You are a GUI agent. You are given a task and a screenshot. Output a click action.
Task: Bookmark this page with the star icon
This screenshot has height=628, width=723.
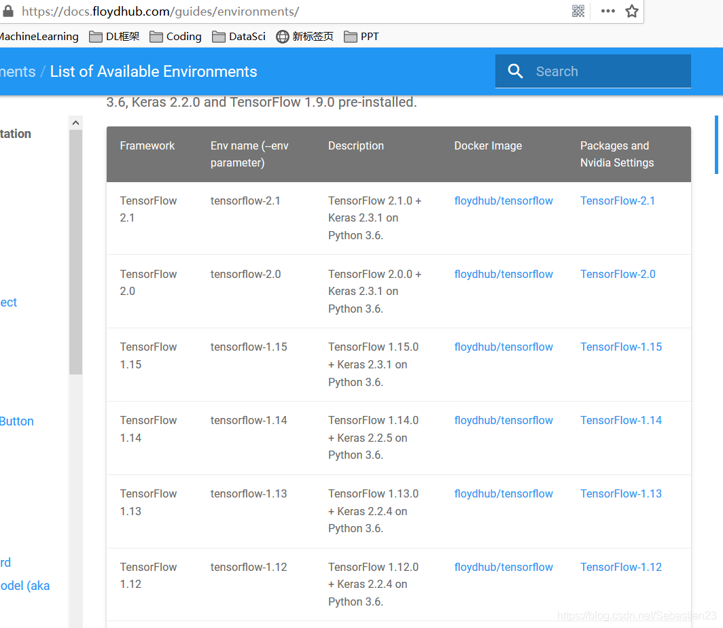(632, 11)
